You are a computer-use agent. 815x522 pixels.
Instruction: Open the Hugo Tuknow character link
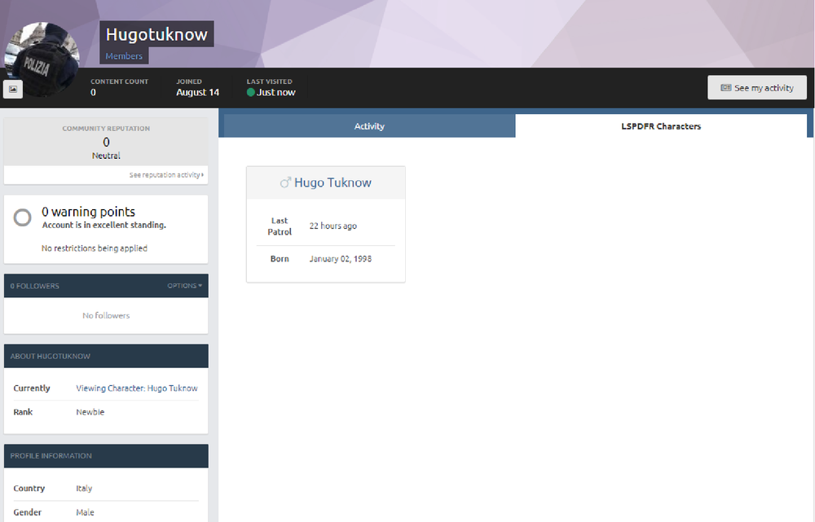(333, 183)
